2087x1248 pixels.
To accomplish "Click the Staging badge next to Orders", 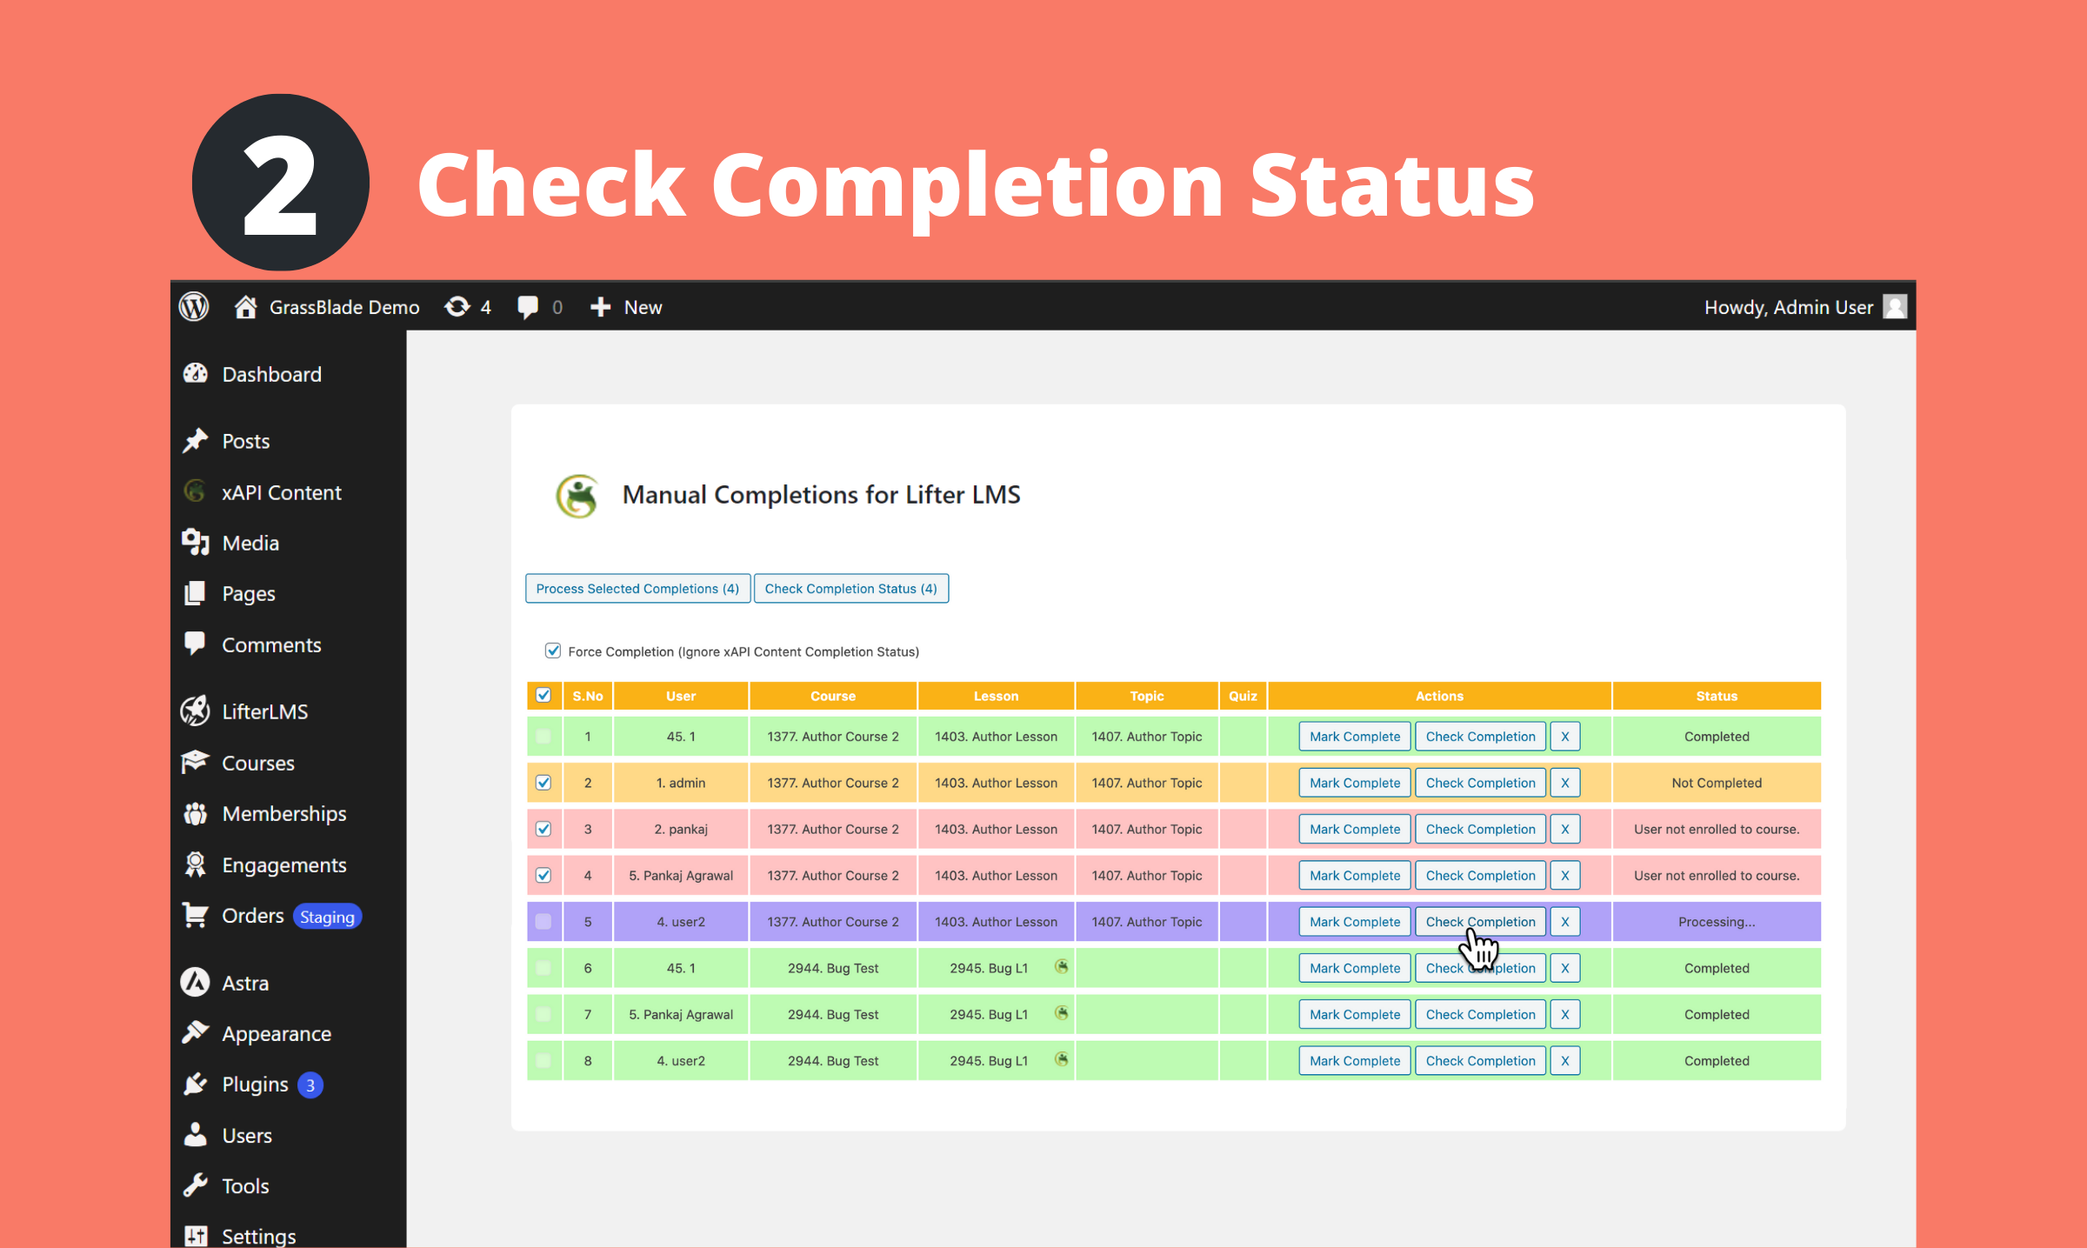I will point(327,917).
